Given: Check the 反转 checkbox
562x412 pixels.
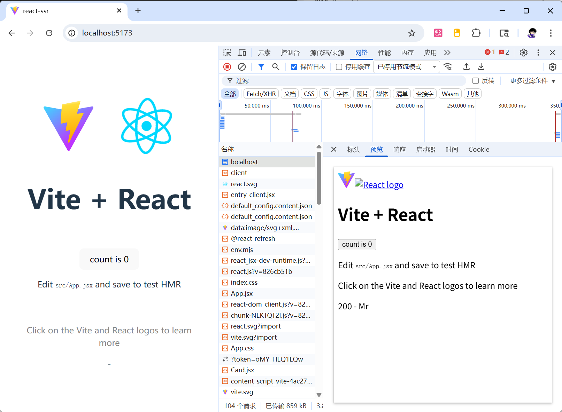Looking at the screenshot, I should (x=476, y=81).
